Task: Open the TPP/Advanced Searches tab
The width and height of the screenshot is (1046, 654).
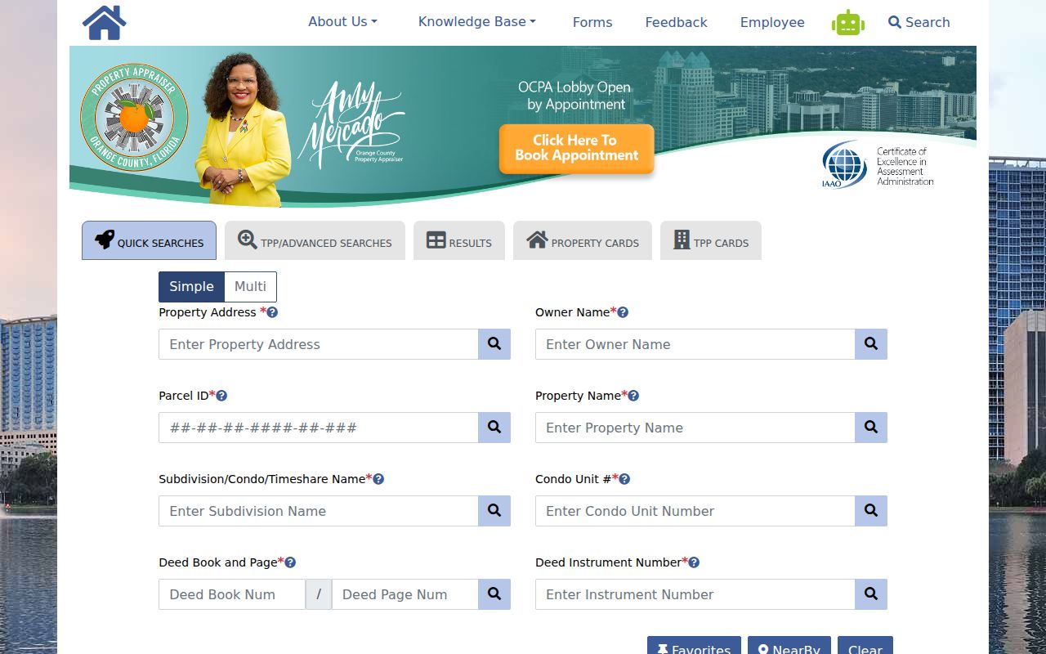Action: (x=315, y=240)
